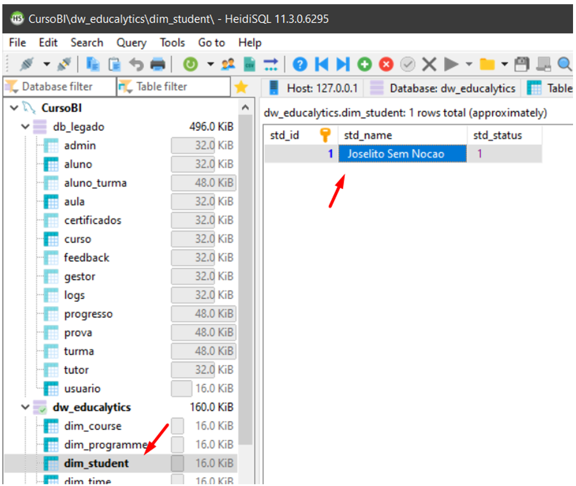Open the Search menu
This screenshot has height=486, width=576.
[87, 43]
